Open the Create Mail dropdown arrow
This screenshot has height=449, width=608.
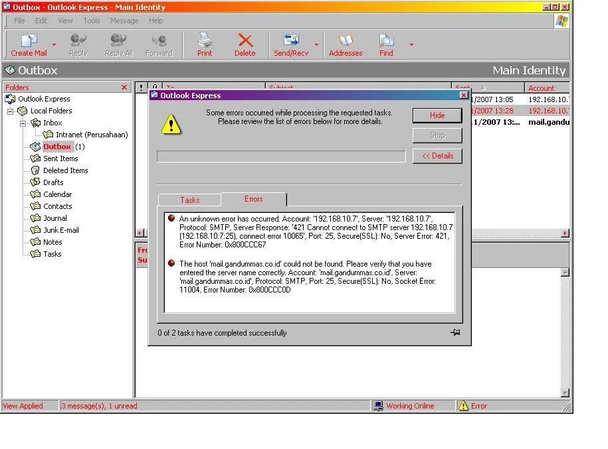(x=54, y=45)
